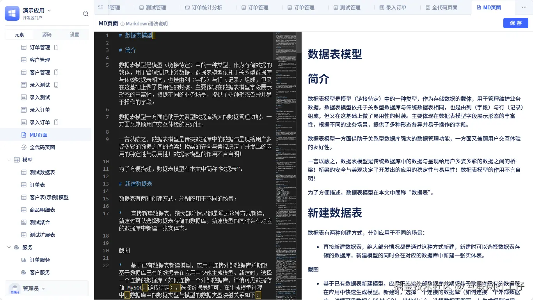The image size is (533, 300).
Task: Switch to the 设置 sidebar tab
Action: coord(75,34)
